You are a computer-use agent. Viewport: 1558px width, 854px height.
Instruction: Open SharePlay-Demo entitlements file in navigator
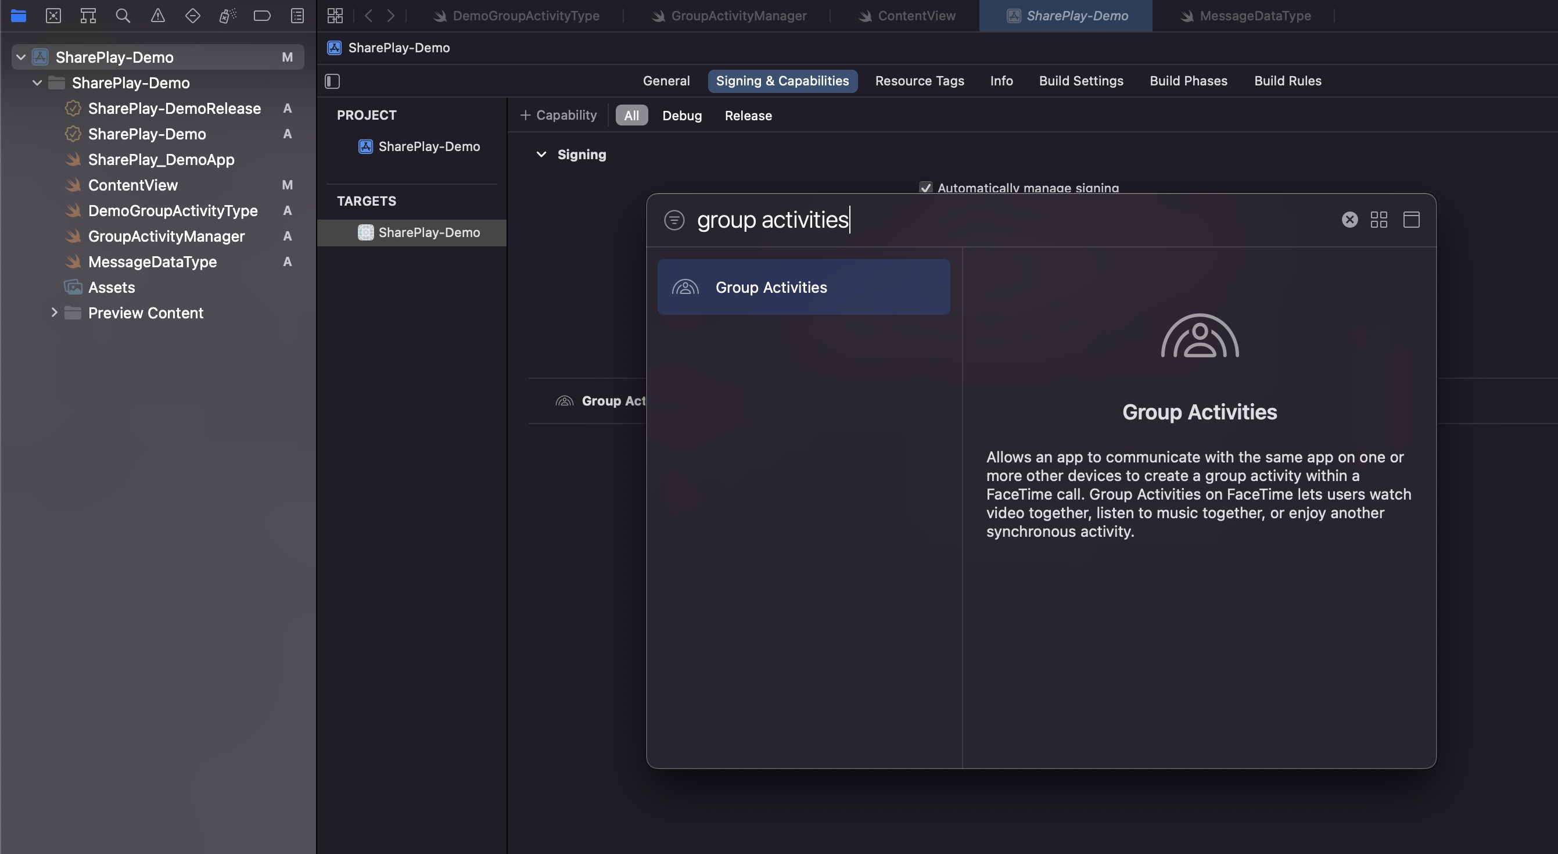coord(147,134)
